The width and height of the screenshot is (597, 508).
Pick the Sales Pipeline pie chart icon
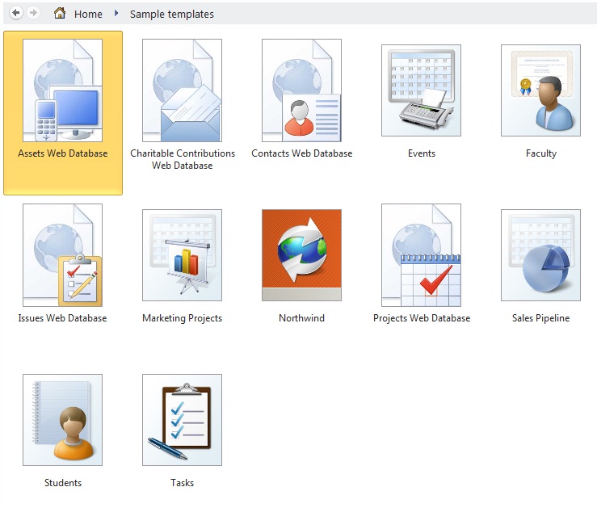[540, 254]
